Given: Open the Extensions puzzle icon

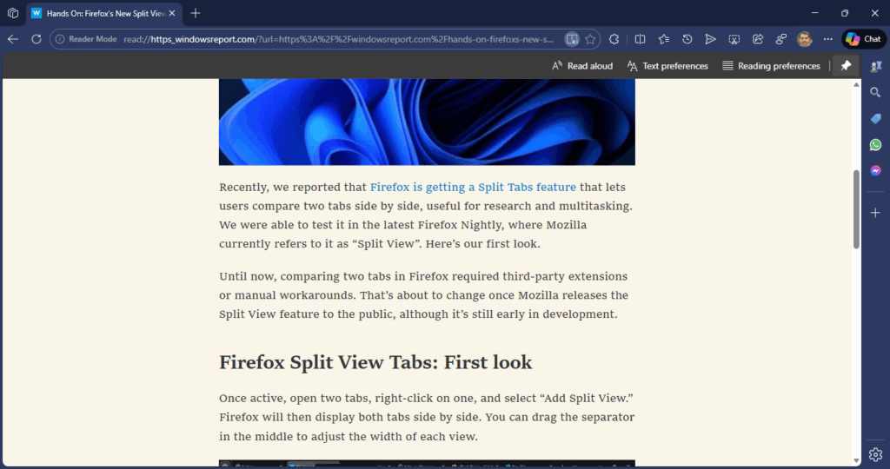Looking at the screenshot, I should pos(614,39).
